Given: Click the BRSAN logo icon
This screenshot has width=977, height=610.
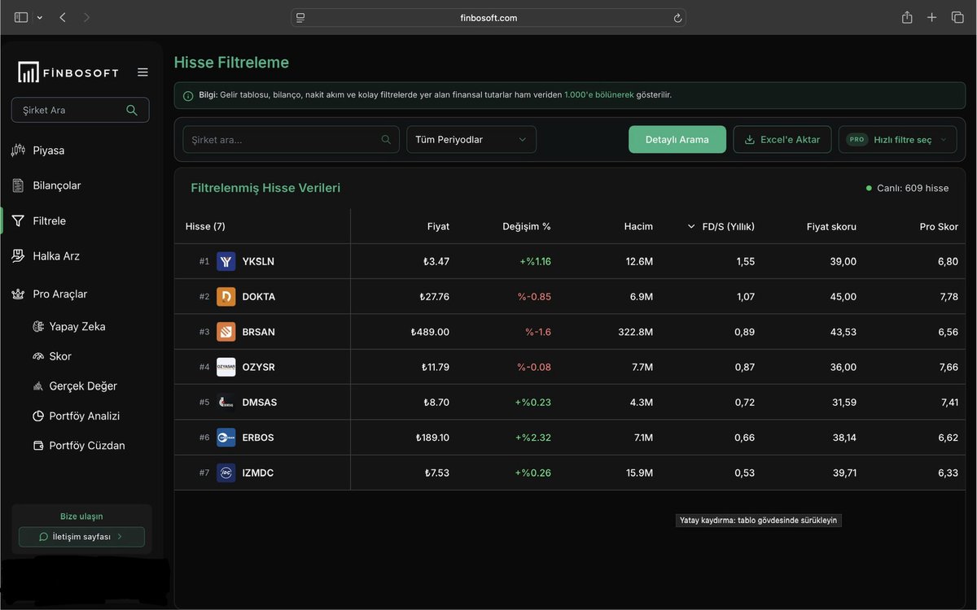Looking at the screenshot, I should pyautogui.click(x=226, y=332).
